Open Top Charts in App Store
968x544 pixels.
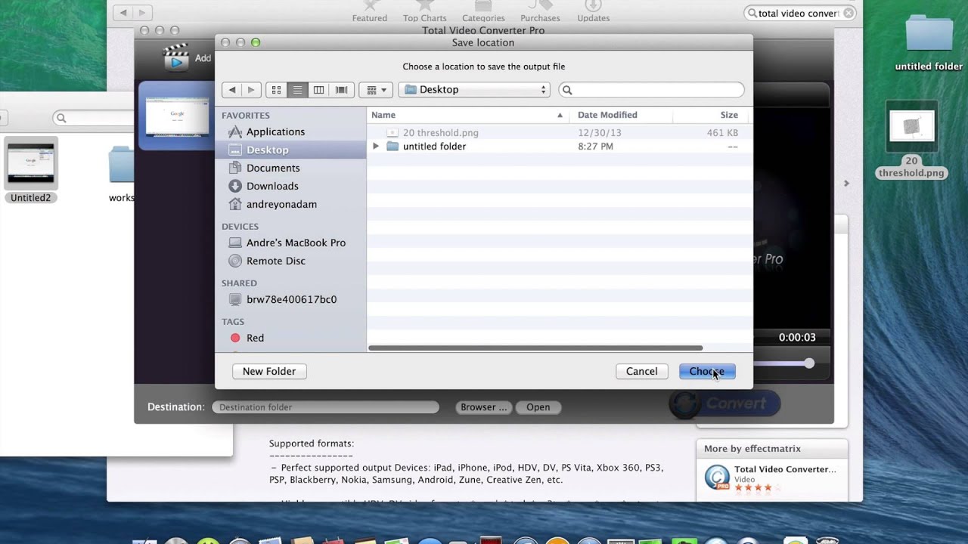(x=425, y=12)
